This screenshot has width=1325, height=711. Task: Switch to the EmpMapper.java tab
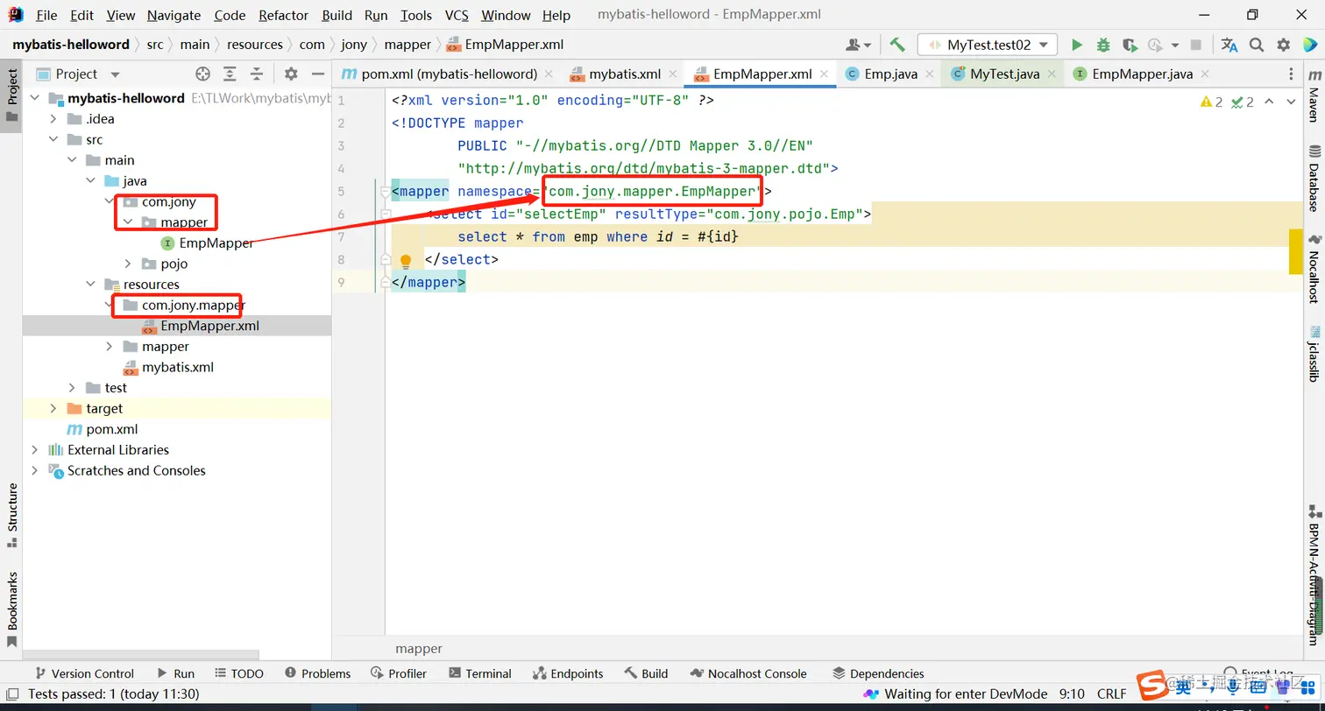point(1142,74)
